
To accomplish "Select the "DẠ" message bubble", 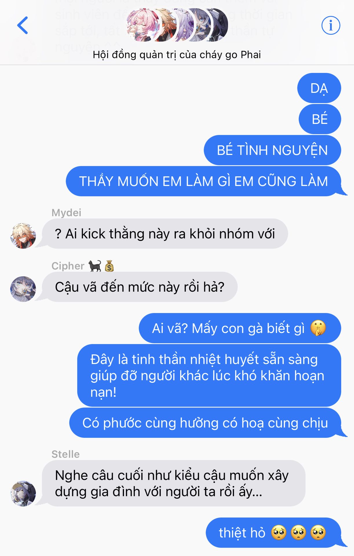I will click(319, 88).
